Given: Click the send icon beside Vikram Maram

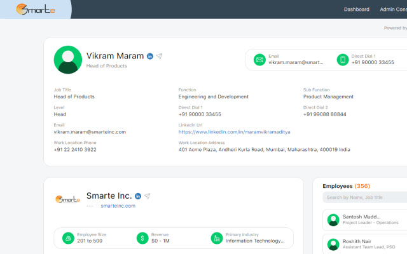Looking at the screenshot, I should [x=160, y=57].
